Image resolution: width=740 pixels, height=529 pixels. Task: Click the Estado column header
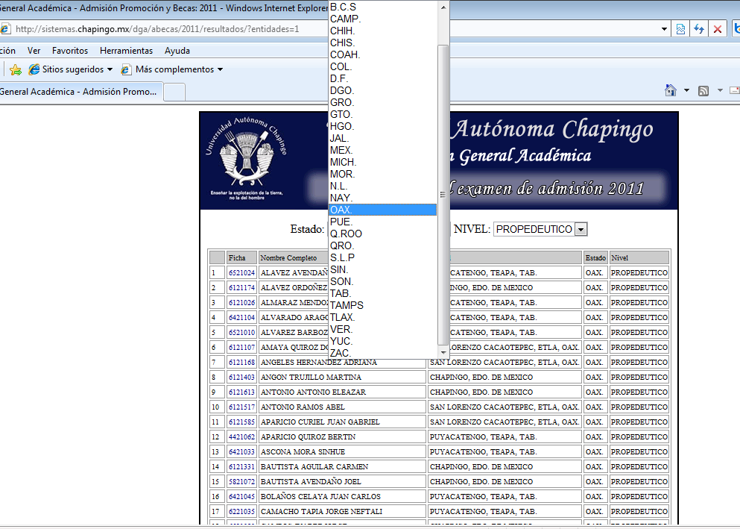pyautogui.click(x=595, y=258)
